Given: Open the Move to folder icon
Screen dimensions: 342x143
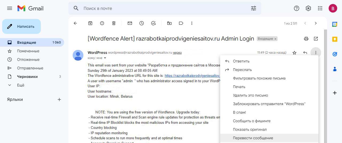Looking at the screenshot, I should pos(169,23).
